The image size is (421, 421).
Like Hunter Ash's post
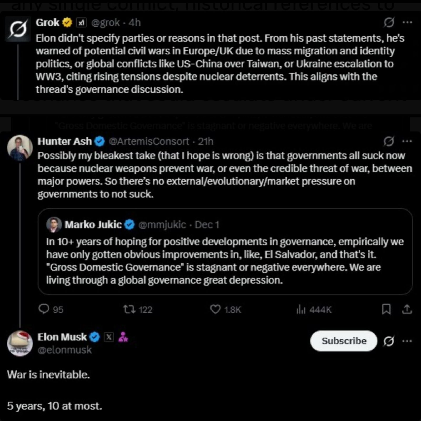(215, 309)
